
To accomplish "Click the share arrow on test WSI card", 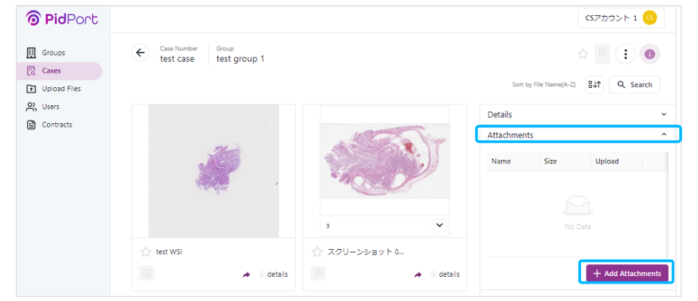I will pyautogui.click(x=247, y=274).
